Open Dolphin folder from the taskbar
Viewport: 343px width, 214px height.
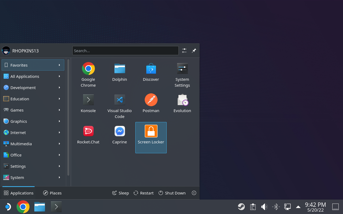click(40, 207)
